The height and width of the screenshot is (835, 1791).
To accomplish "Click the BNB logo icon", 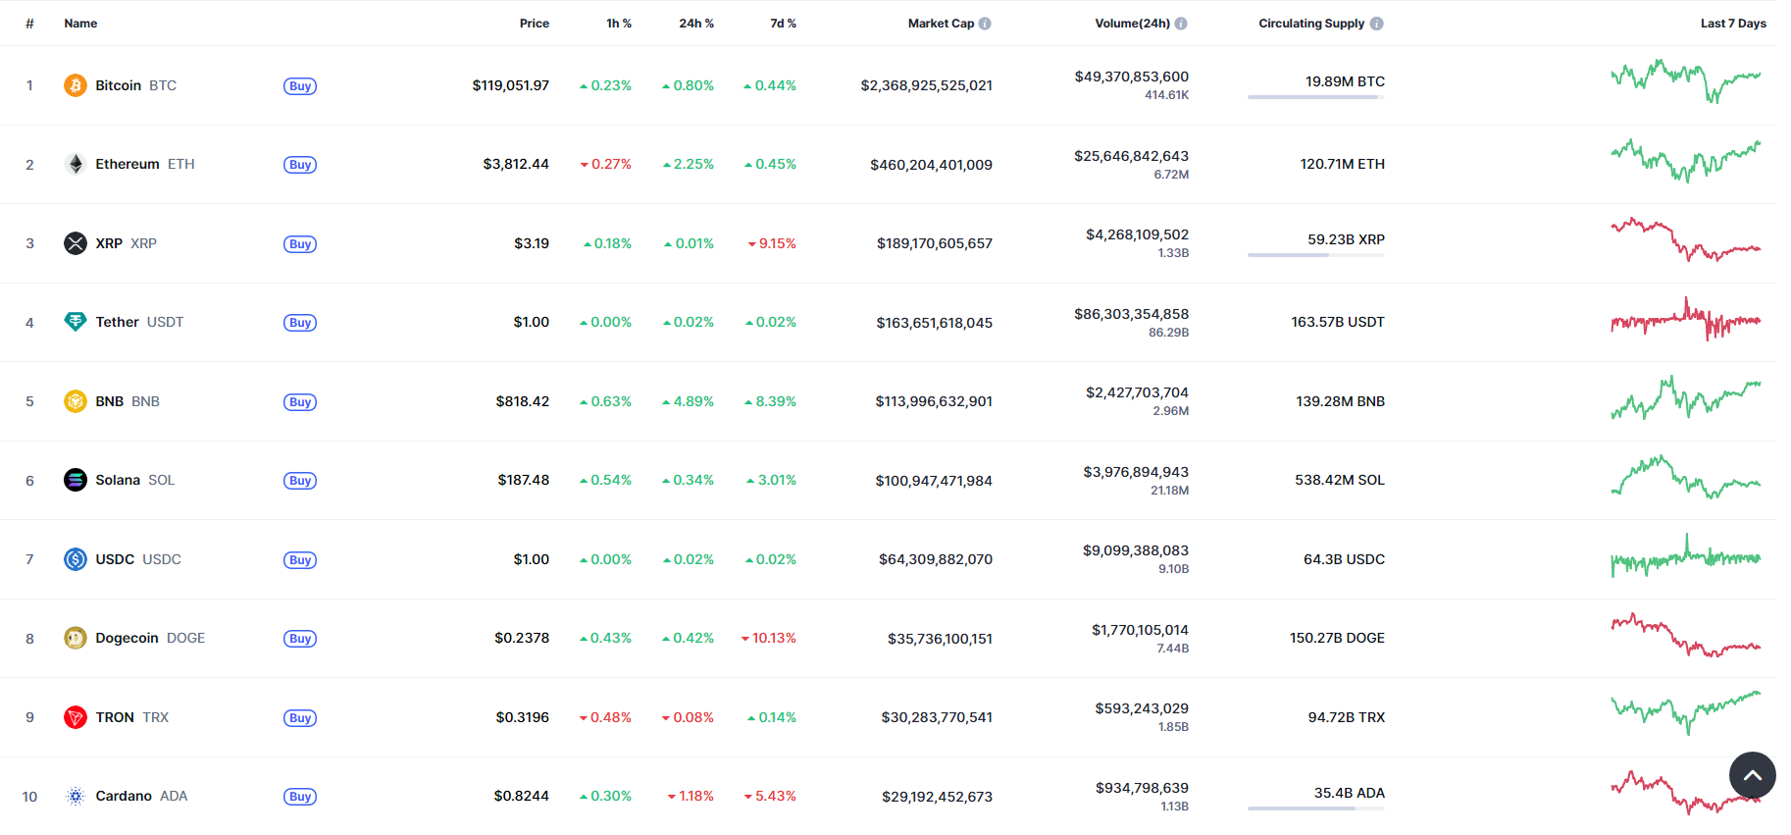I will point(76,401).
